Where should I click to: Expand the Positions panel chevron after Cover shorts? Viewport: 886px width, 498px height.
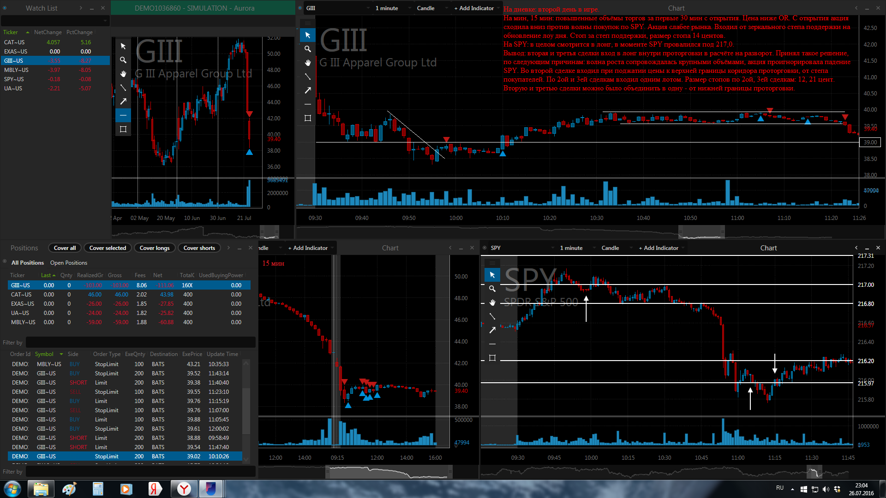(x=228, y=248)
